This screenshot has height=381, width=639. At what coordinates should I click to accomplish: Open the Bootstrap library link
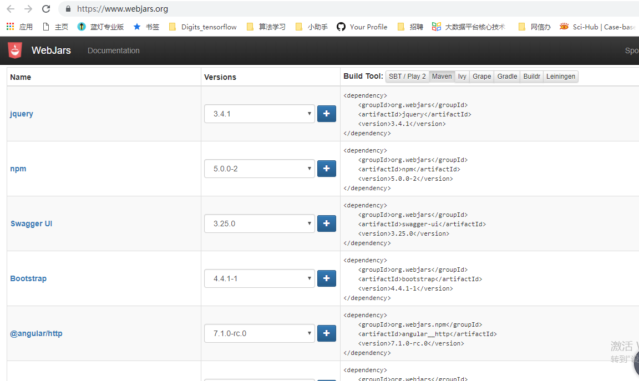click(28, 278)
